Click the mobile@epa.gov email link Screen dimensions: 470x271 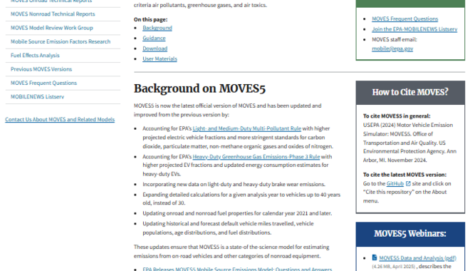(x=392, y=48)
